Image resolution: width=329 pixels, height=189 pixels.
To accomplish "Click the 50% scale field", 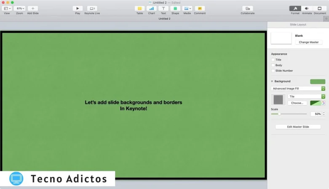I will coord(316,114).
